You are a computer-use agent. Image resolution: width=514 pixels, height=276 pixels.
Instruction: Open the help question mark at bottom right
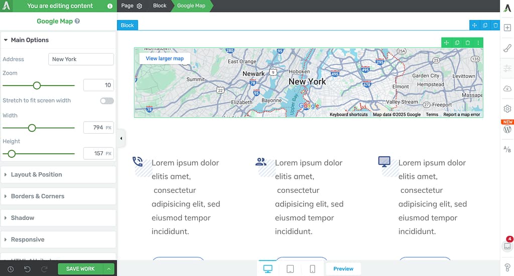tap(507, 267)
